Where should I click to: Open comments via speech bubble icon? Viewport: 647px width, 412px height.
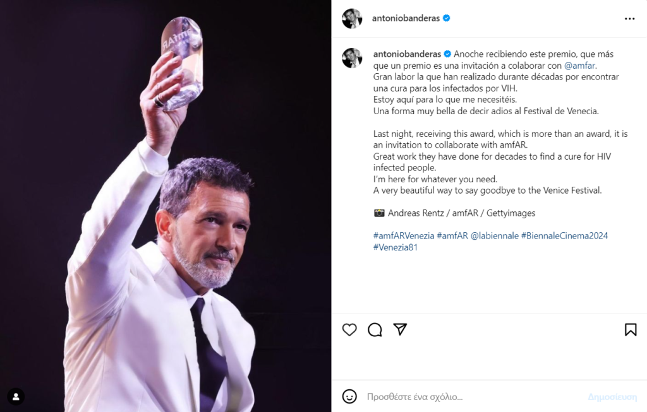click(375, 329)
